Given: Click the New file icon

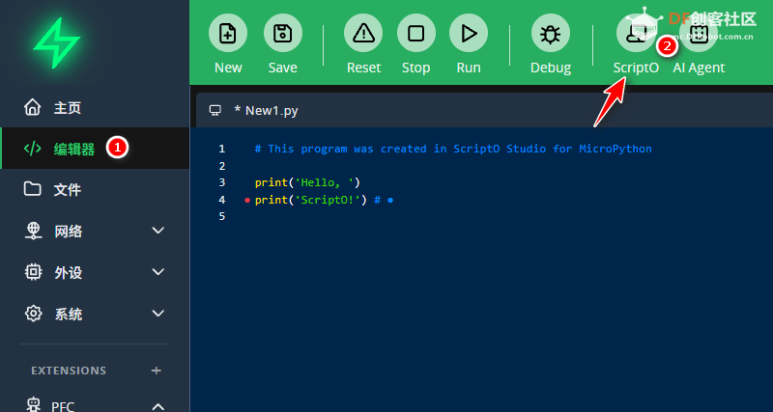Looking at the screenshot, I should click(228, 34).
